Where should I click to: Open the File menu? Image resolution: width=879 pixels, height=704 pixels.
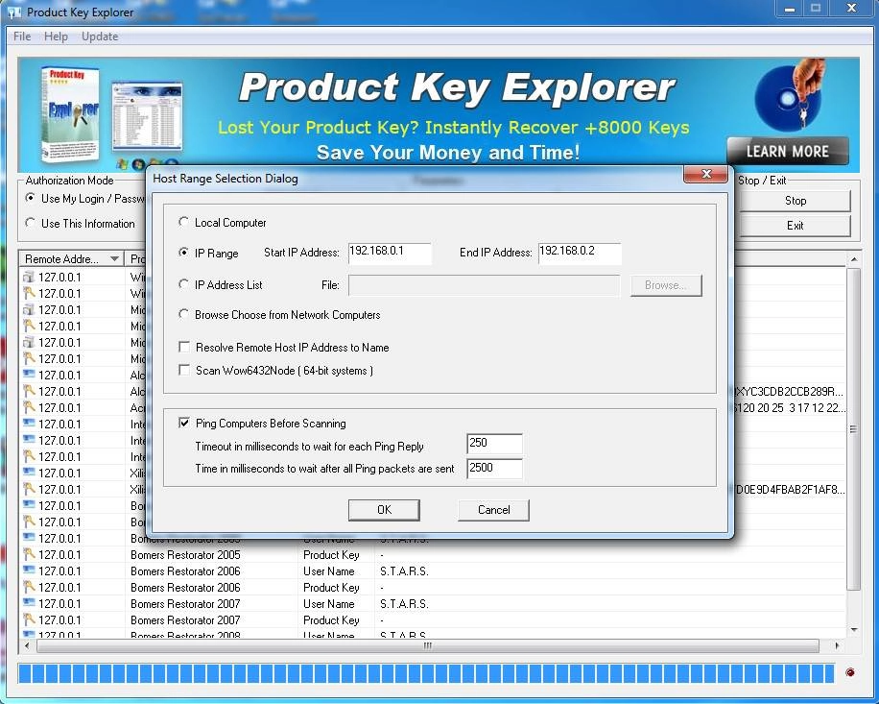pos(22,36)
